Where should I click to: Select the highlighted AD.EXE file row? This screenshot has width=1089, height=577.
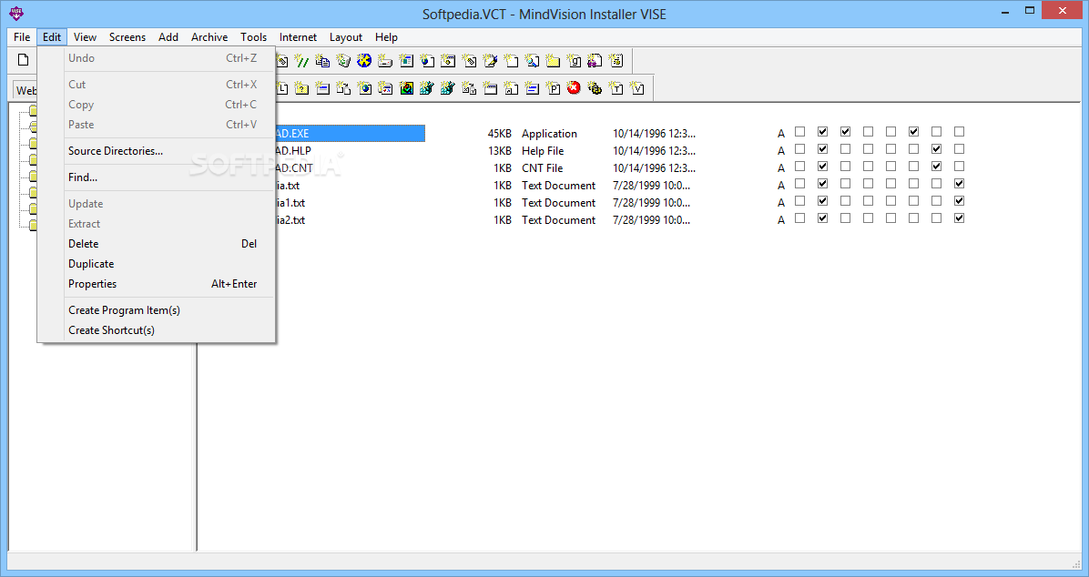click(x=350, y=133)
